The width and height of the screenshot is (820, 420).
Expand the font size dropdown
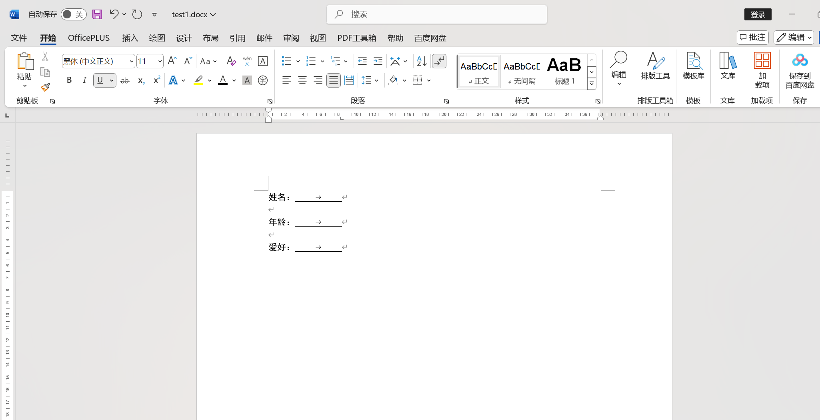click(x=160, y=61)
